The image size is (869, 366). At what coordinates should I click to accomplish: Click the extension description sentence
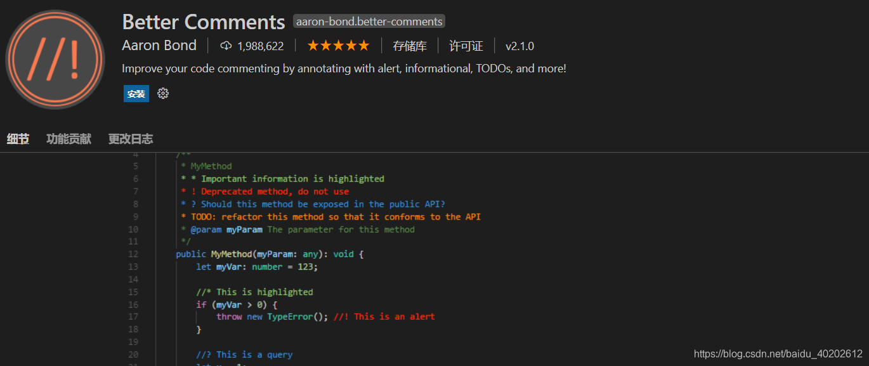[x=344, y=69]
